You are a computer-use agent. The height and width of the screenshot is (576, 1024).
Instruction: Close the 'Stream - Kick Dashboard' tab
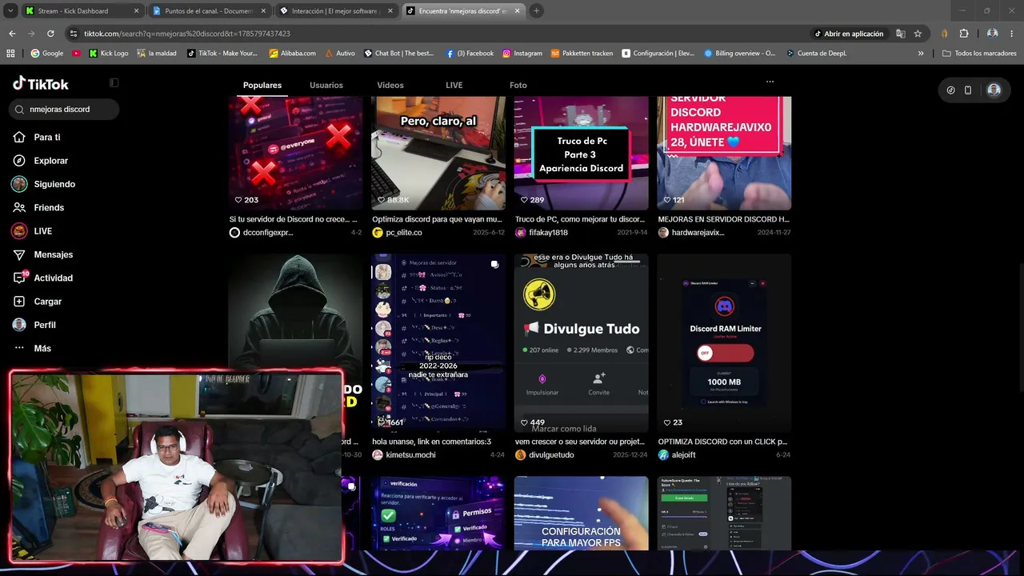point(136,11)
